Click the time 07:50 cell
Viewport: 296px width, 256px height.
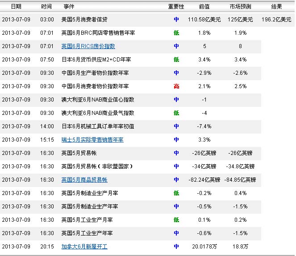pyautogui.click(x=47, y=60)
